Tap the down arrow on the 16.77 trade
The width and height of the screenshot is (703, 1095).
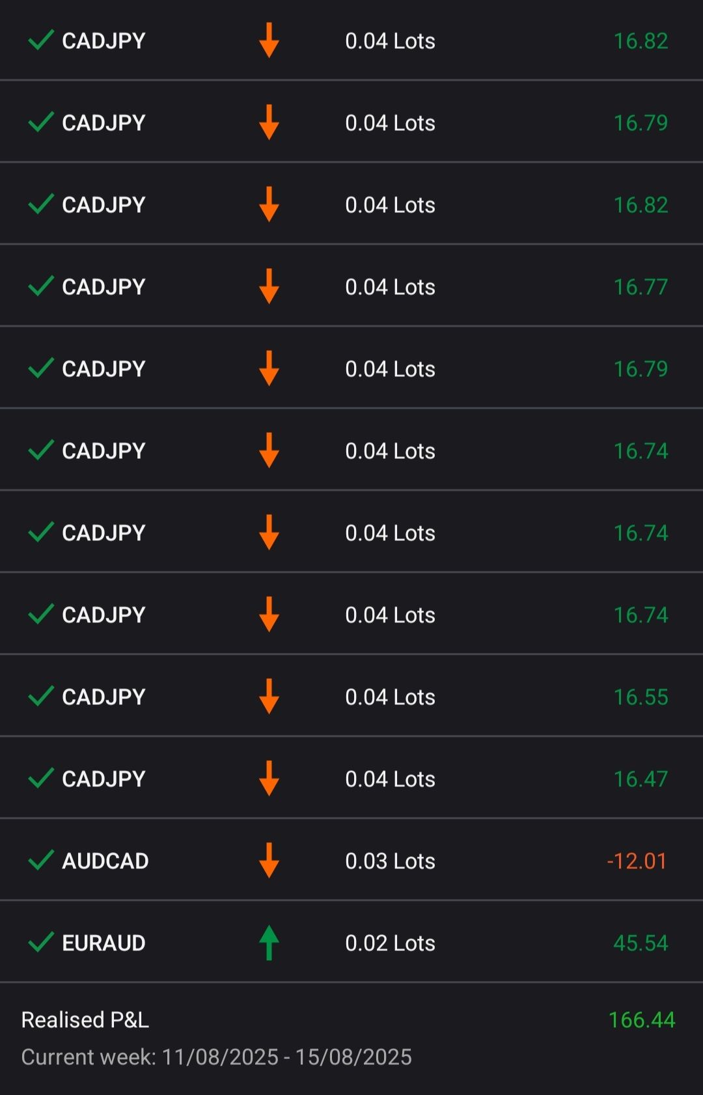coord(269,286)
